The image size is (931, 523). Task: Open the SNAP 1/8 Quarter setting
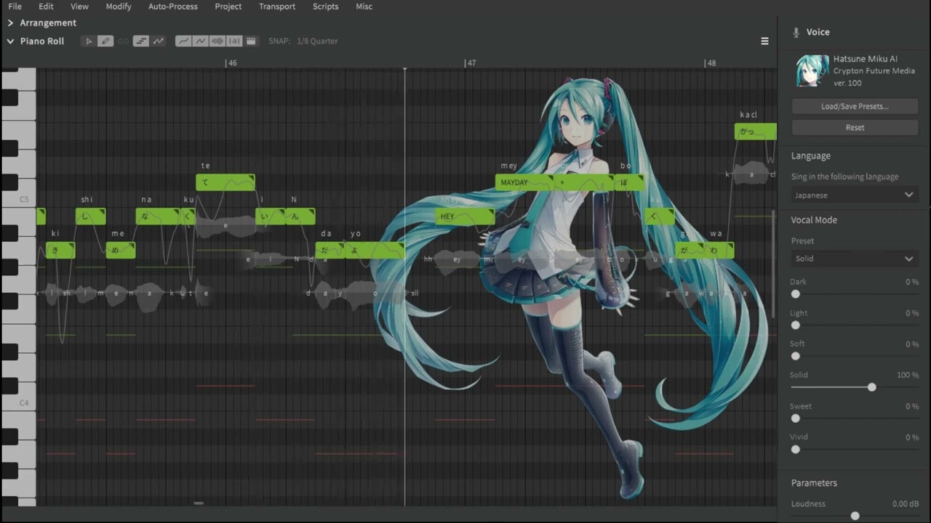pos(303,41)
